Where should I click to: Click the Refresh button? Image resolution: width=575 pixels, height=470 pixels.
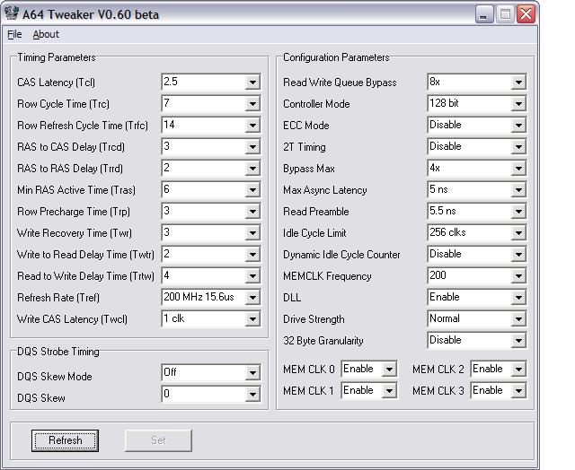pos(65,440)
